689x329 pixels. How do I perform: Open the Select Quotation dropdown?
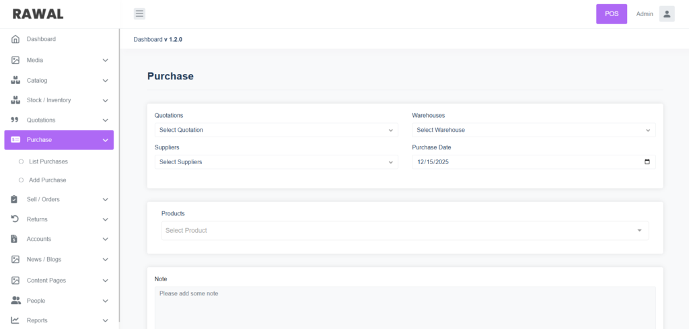pyautogui.click(x=276, y=130)
